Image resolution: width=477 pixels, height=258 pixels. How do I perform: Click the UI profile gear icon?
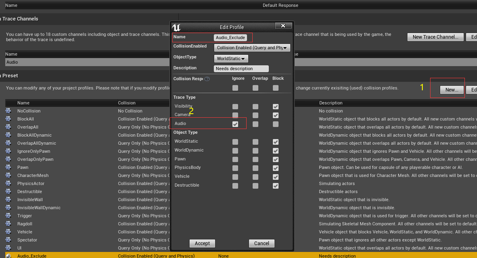click(x=8, y=248)
